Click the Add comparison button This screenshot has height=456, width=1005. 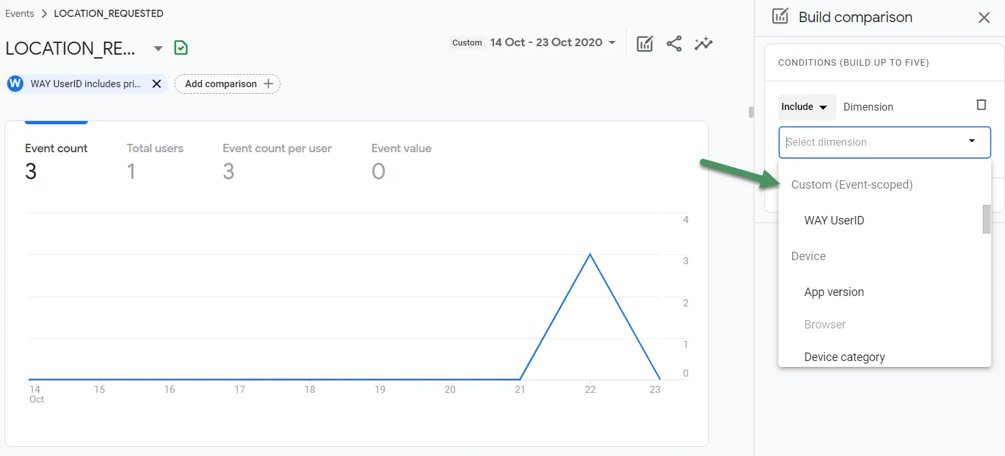(227, 84)
